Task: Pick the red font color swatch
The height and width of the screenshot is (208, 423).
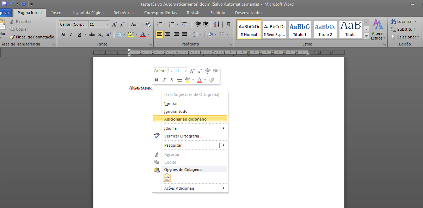Action: pyautogui.click(x=143, y=35)
